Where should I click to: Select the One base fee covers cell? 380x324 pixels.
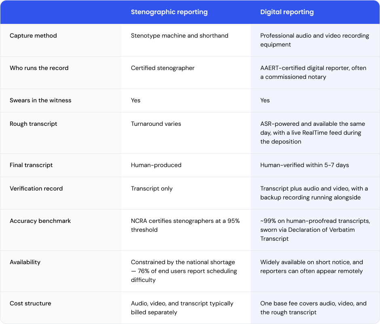tap(313, 308)
